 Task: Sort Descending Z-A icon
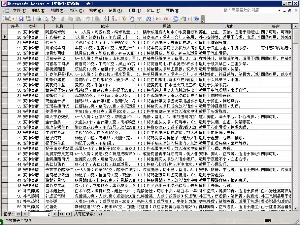[115, 19]
